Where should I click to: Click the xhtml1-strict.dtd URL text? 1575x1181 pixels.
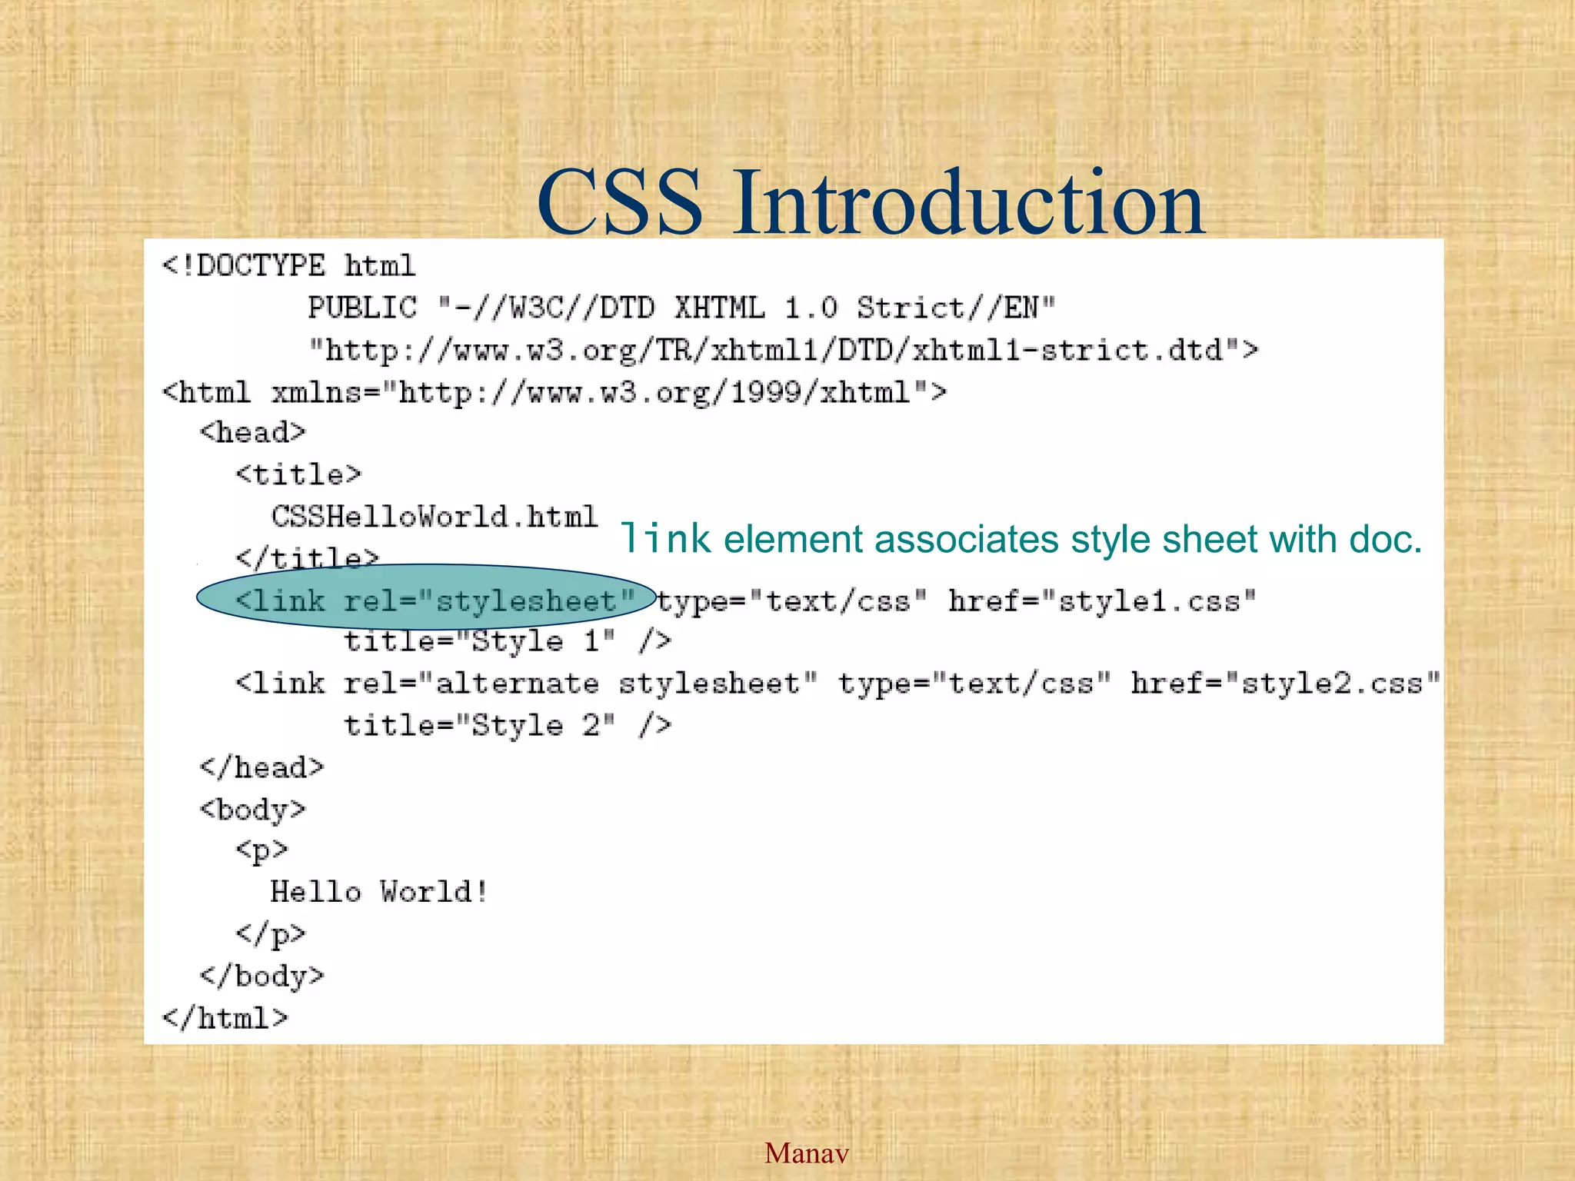[x=783, y=351]
